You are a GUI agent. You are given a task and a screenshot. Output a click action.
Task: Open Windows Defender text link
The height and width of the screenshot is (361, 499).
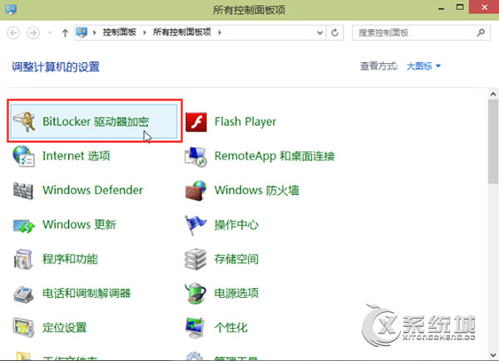click(92, 190)
